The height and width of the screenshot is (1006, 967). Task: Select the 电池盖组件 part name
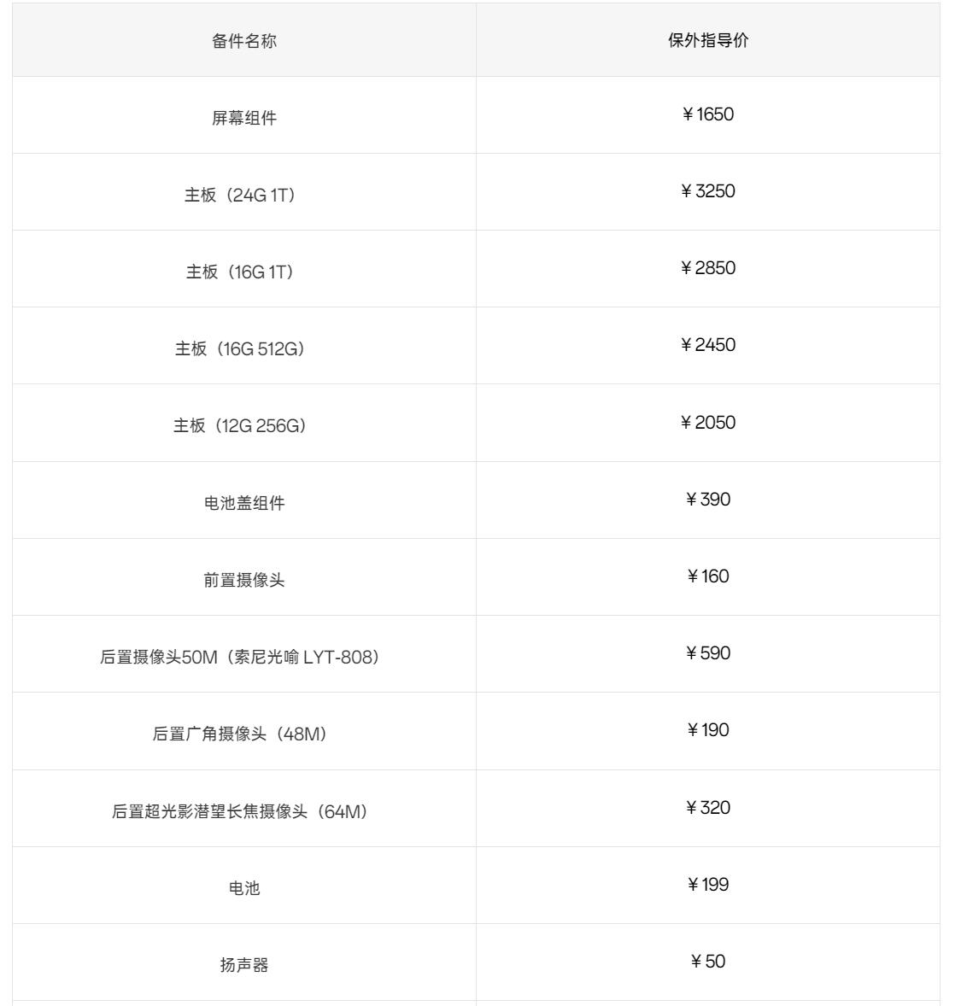[x=244, y=503]
